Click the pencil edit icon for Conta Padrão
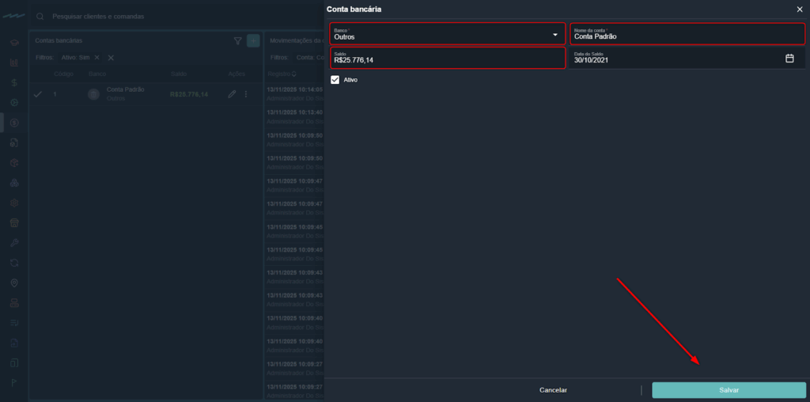The image size is (810, 402). (232, 94)
